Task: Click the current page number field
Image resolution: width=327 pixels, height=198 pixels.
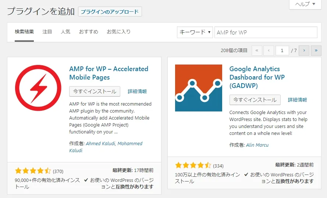Action: [282, 51]
